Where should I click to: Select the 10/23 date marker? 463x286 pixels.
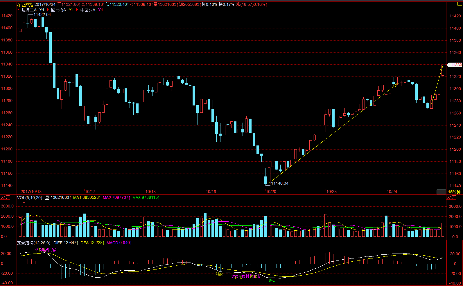tap(331, 192)
